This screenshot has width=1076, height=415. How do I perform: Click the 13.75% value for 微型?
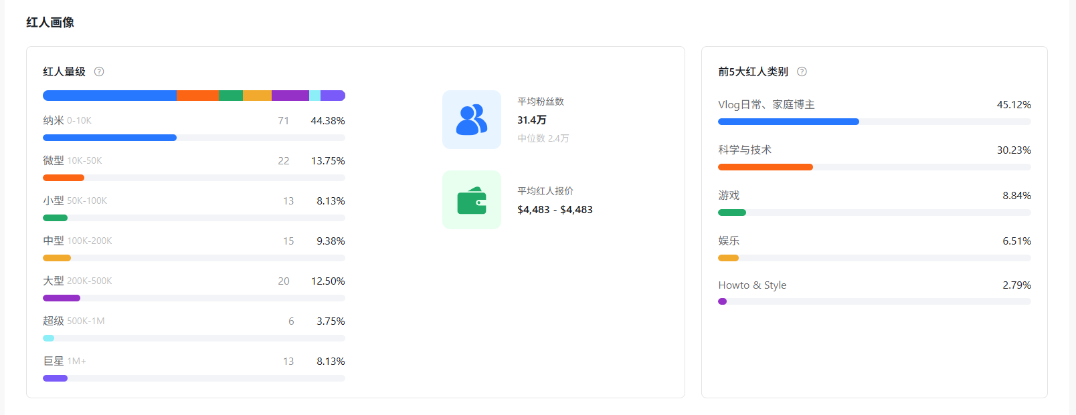click(328, 160)
